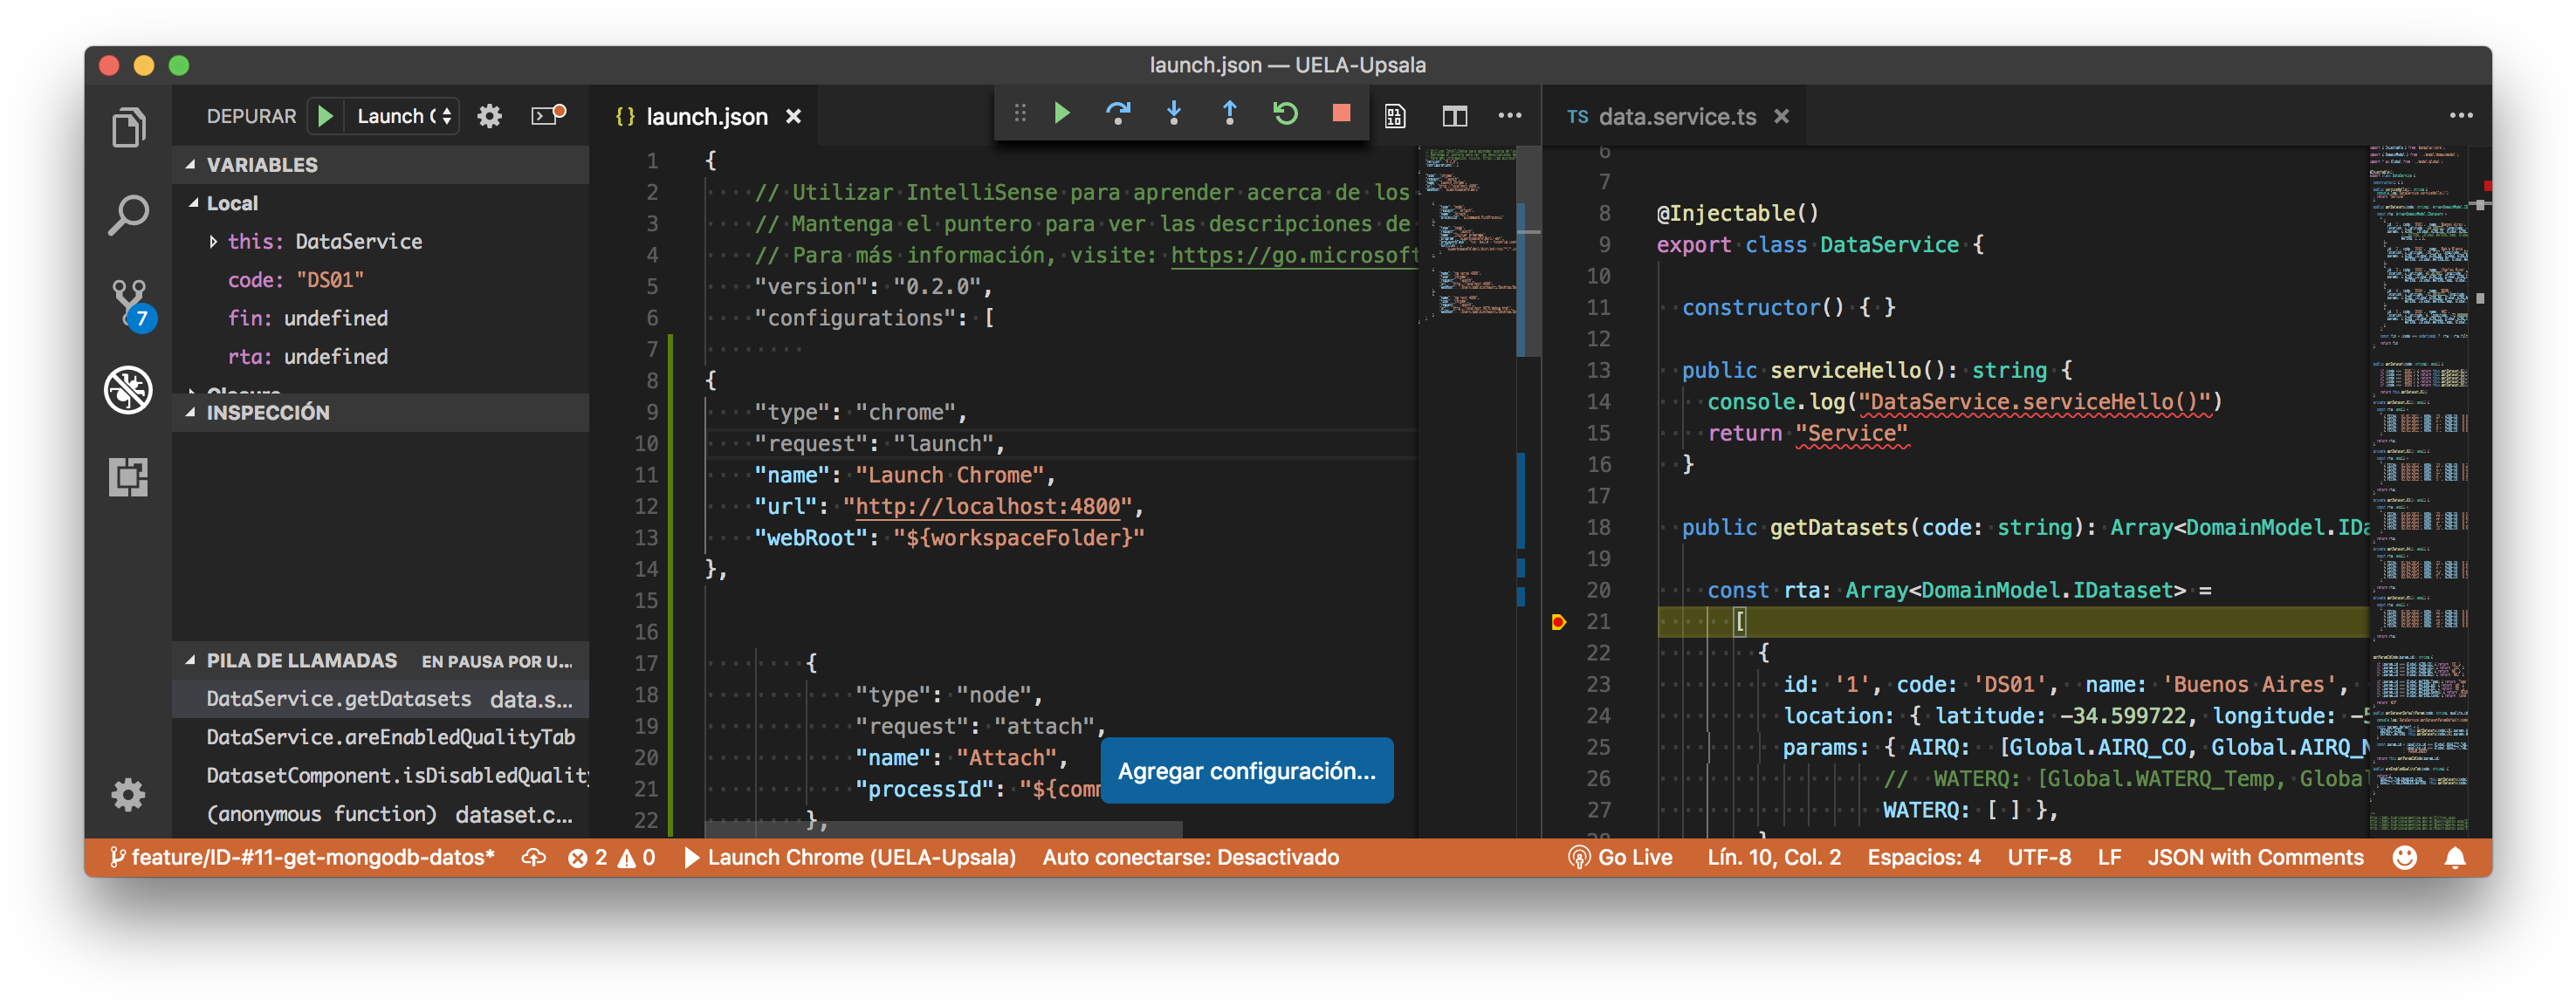Open launch configuration dropdown 'Launch ('
The height and width of the screenshot is (1006, 2576).
(404, 116)
